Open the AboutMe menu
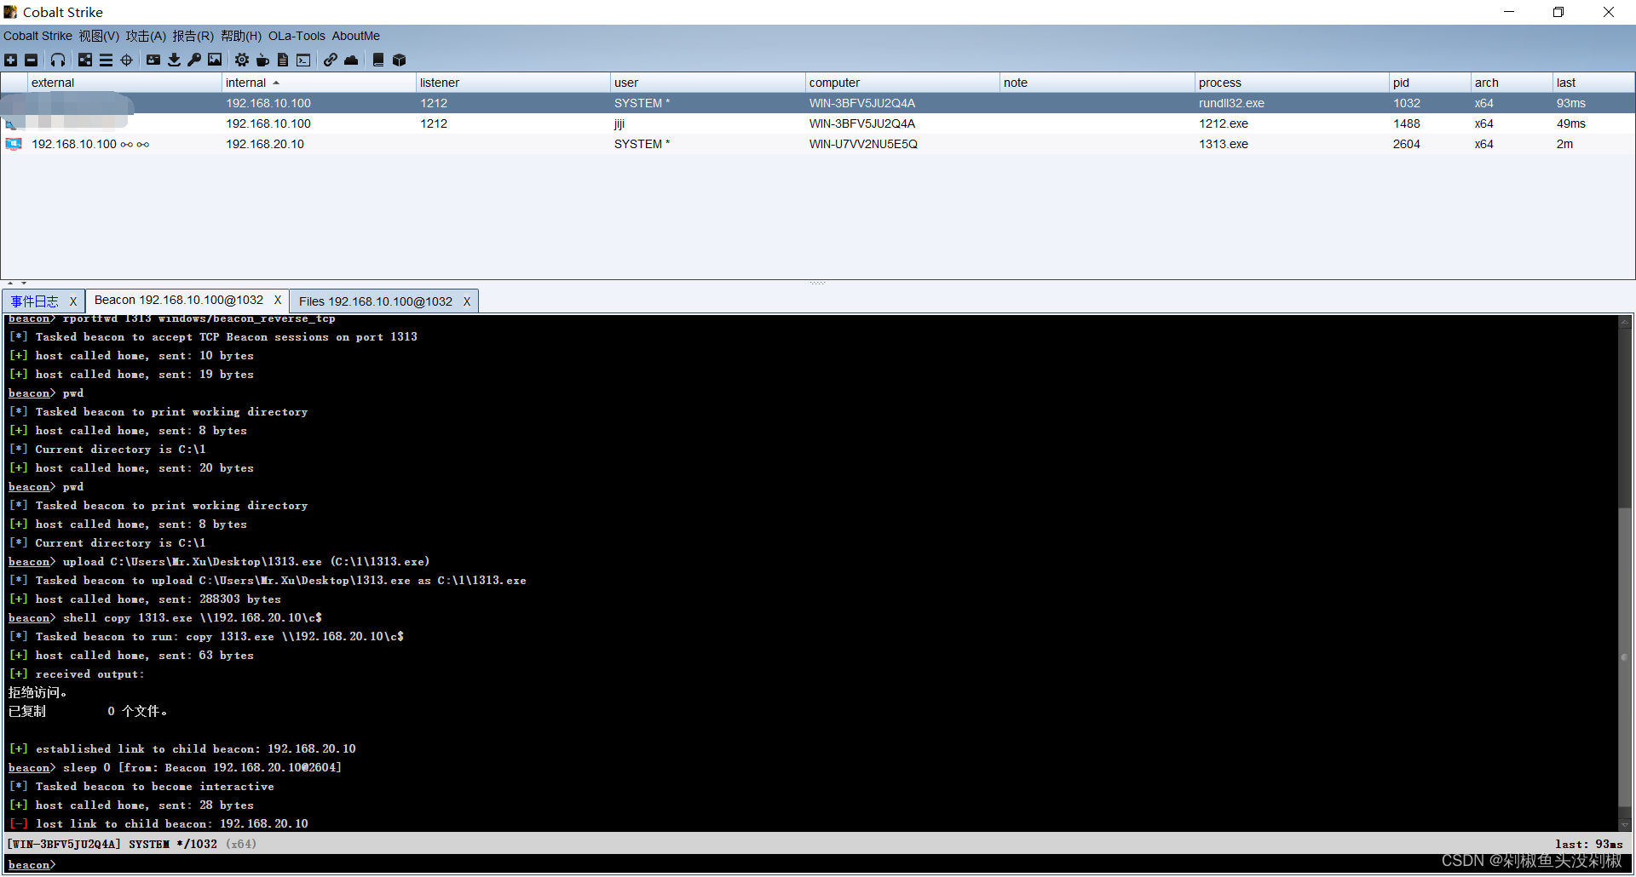1636x877 pixels. (355, 36)
